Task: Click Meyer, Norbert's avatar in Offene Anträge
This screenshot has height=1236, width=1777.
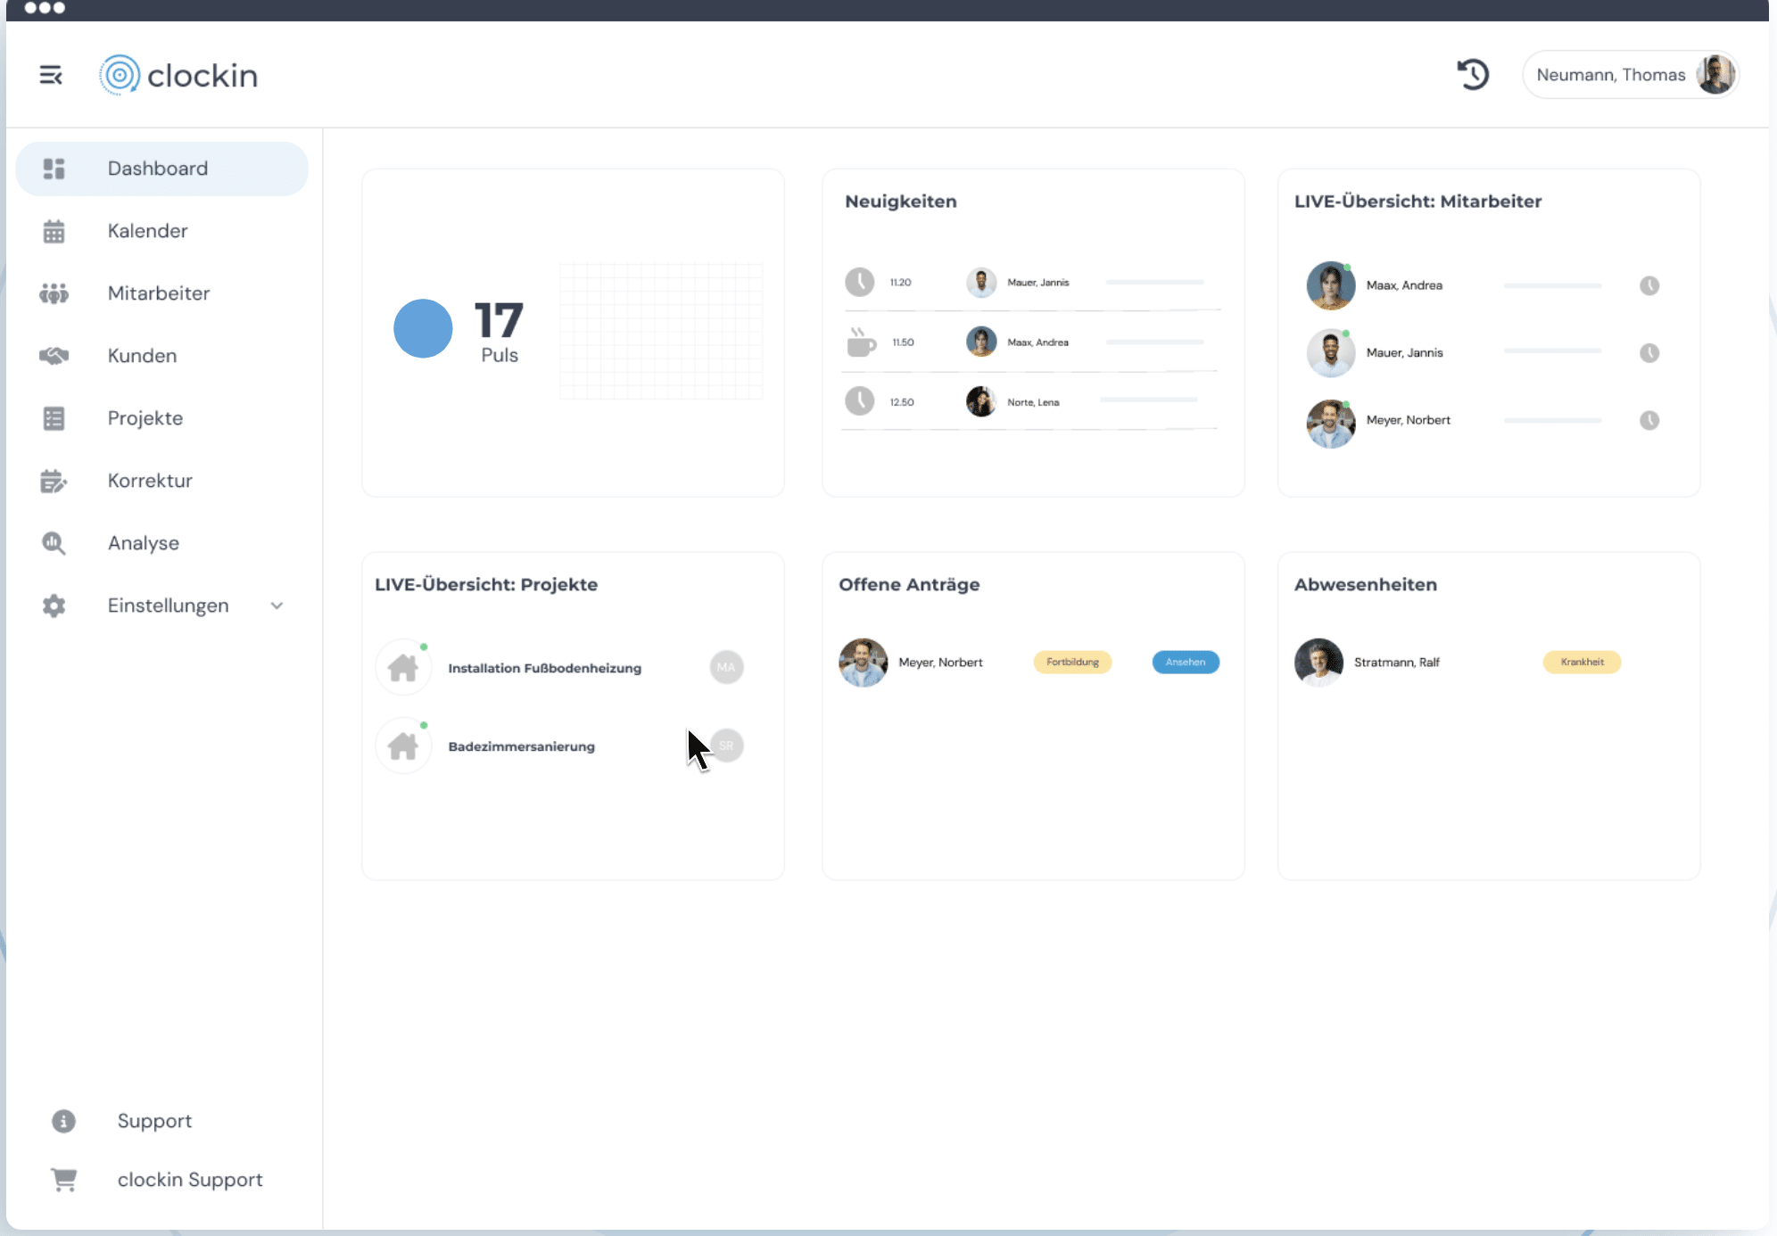Action: click(x=863, y=663)
